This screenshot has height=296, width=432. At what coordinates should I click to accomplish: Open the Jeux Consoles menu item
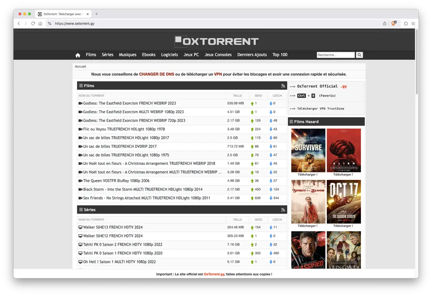coord(218,55)
